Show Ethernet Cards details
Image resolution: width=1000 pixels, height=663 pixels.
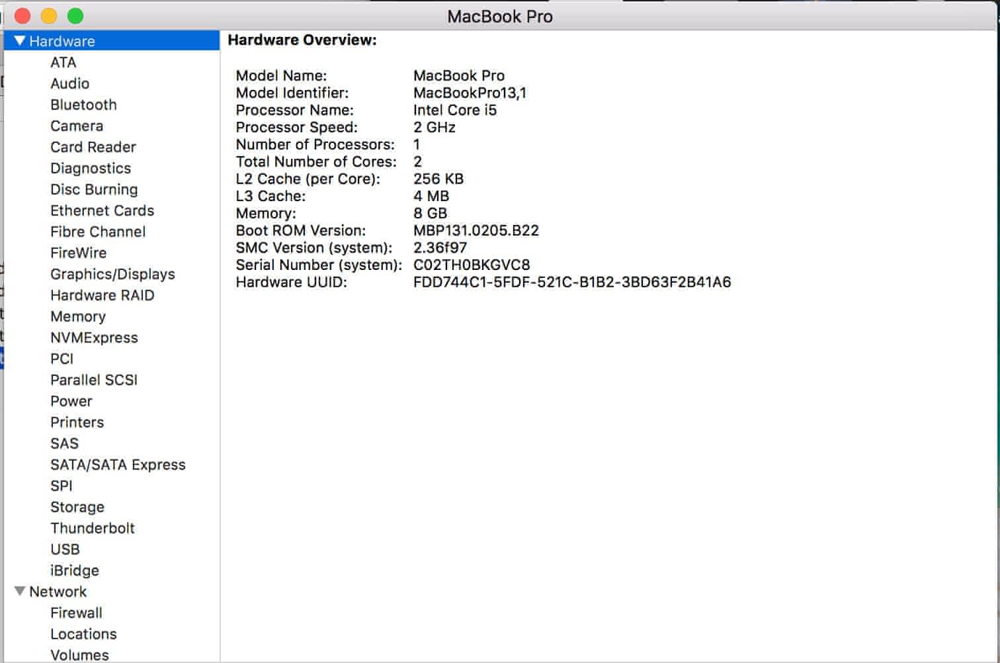(x=102, y=210)
